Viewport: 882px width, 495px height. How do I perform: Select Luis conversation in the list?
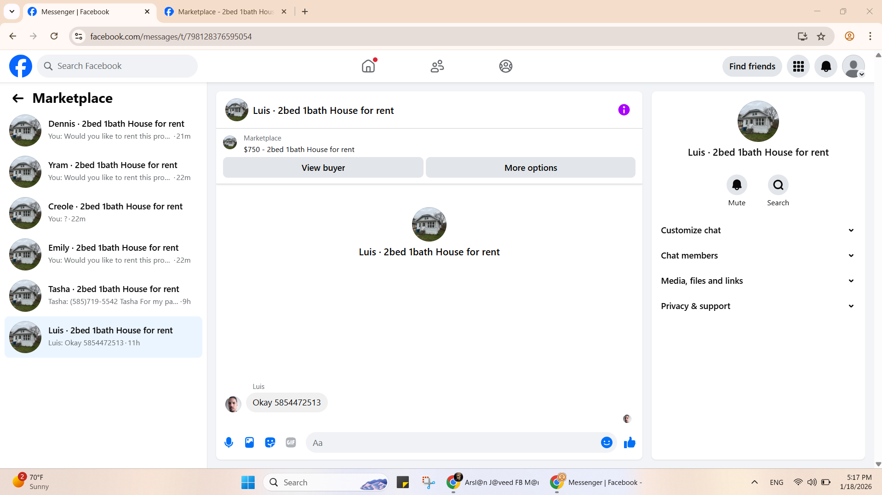tap(103, 337)
